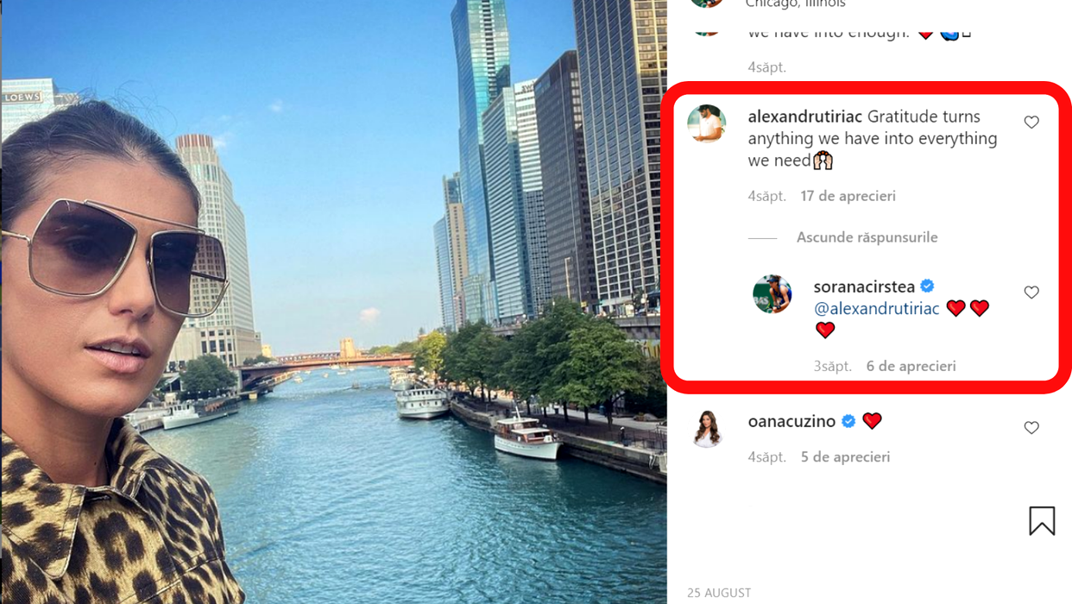The width and height of the screenshot is (1072, 604).
Task: View the 6 de aprecieri likes list
Action: coord(911,366)
